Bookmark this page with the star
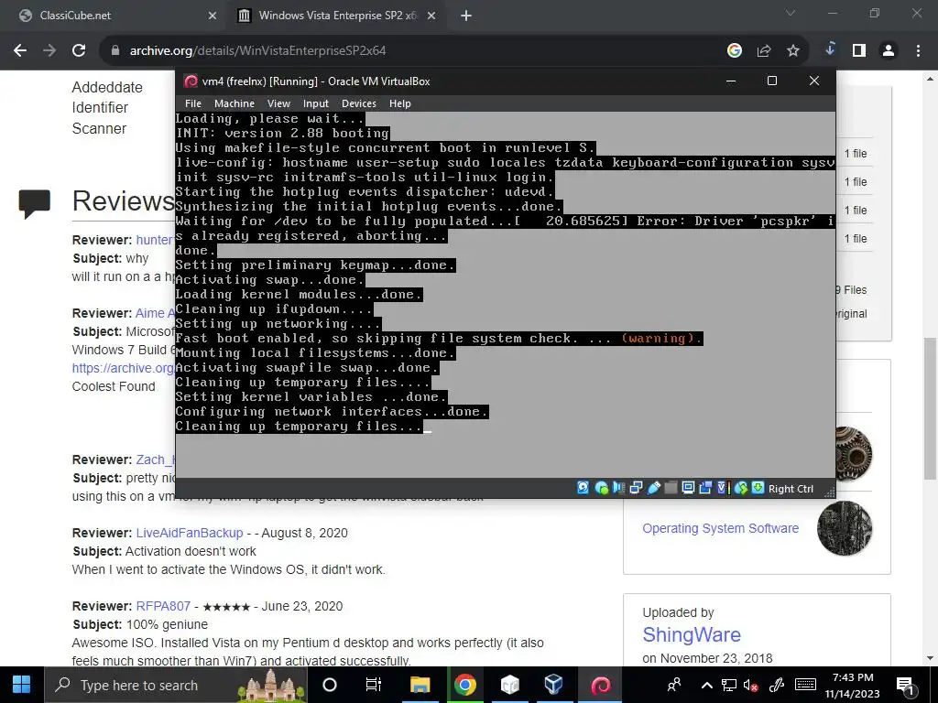The image size is (938, 703). pyautogui.click(x=793, y=51)
